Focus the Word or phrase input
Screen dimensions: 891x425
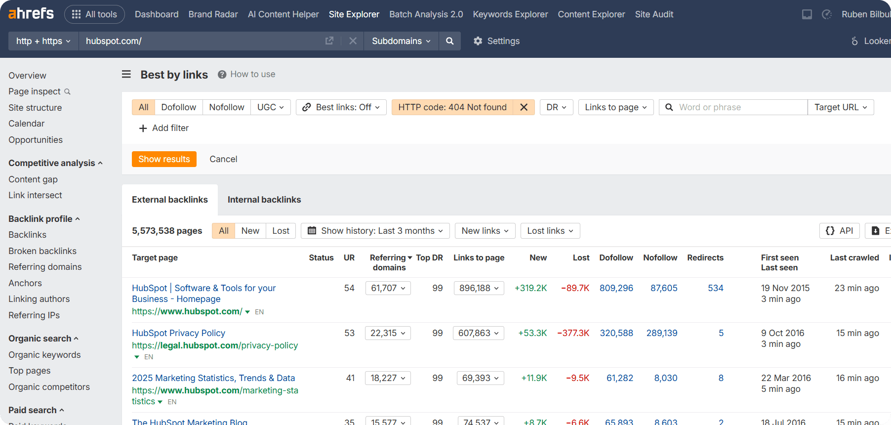tap(739, 107)
